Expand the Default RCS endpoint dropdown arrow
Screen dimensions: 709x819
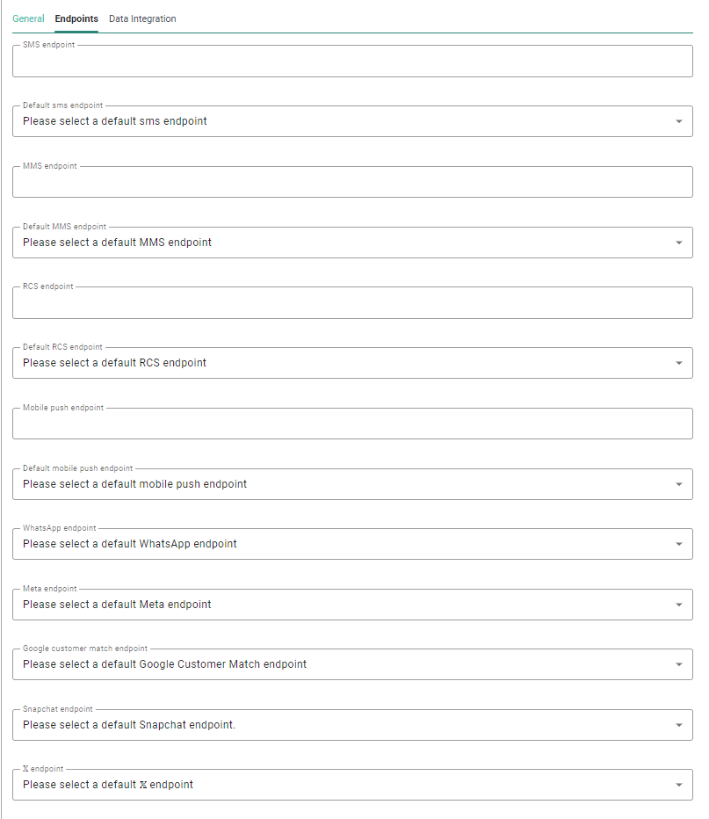[x=678, y=363]
